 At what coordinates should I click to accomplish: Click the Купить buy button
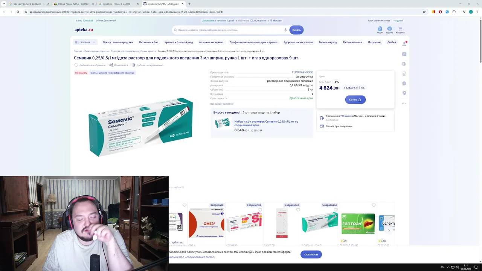pos(355,100)
